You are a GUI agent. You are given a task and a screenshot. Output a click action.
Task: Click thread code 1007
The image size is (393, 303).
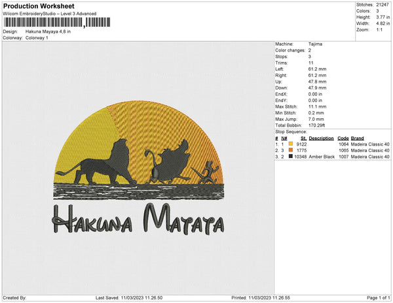point(344,157)
